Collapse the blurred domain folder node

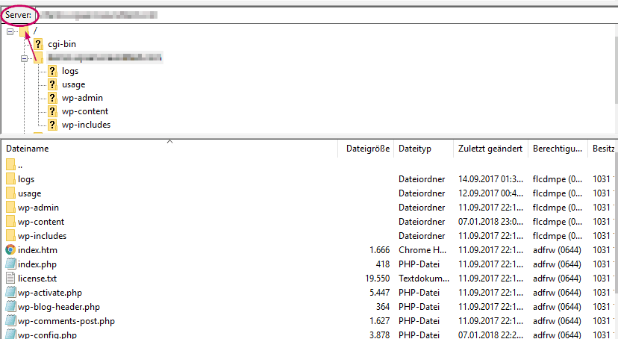(x=25, y=57)
